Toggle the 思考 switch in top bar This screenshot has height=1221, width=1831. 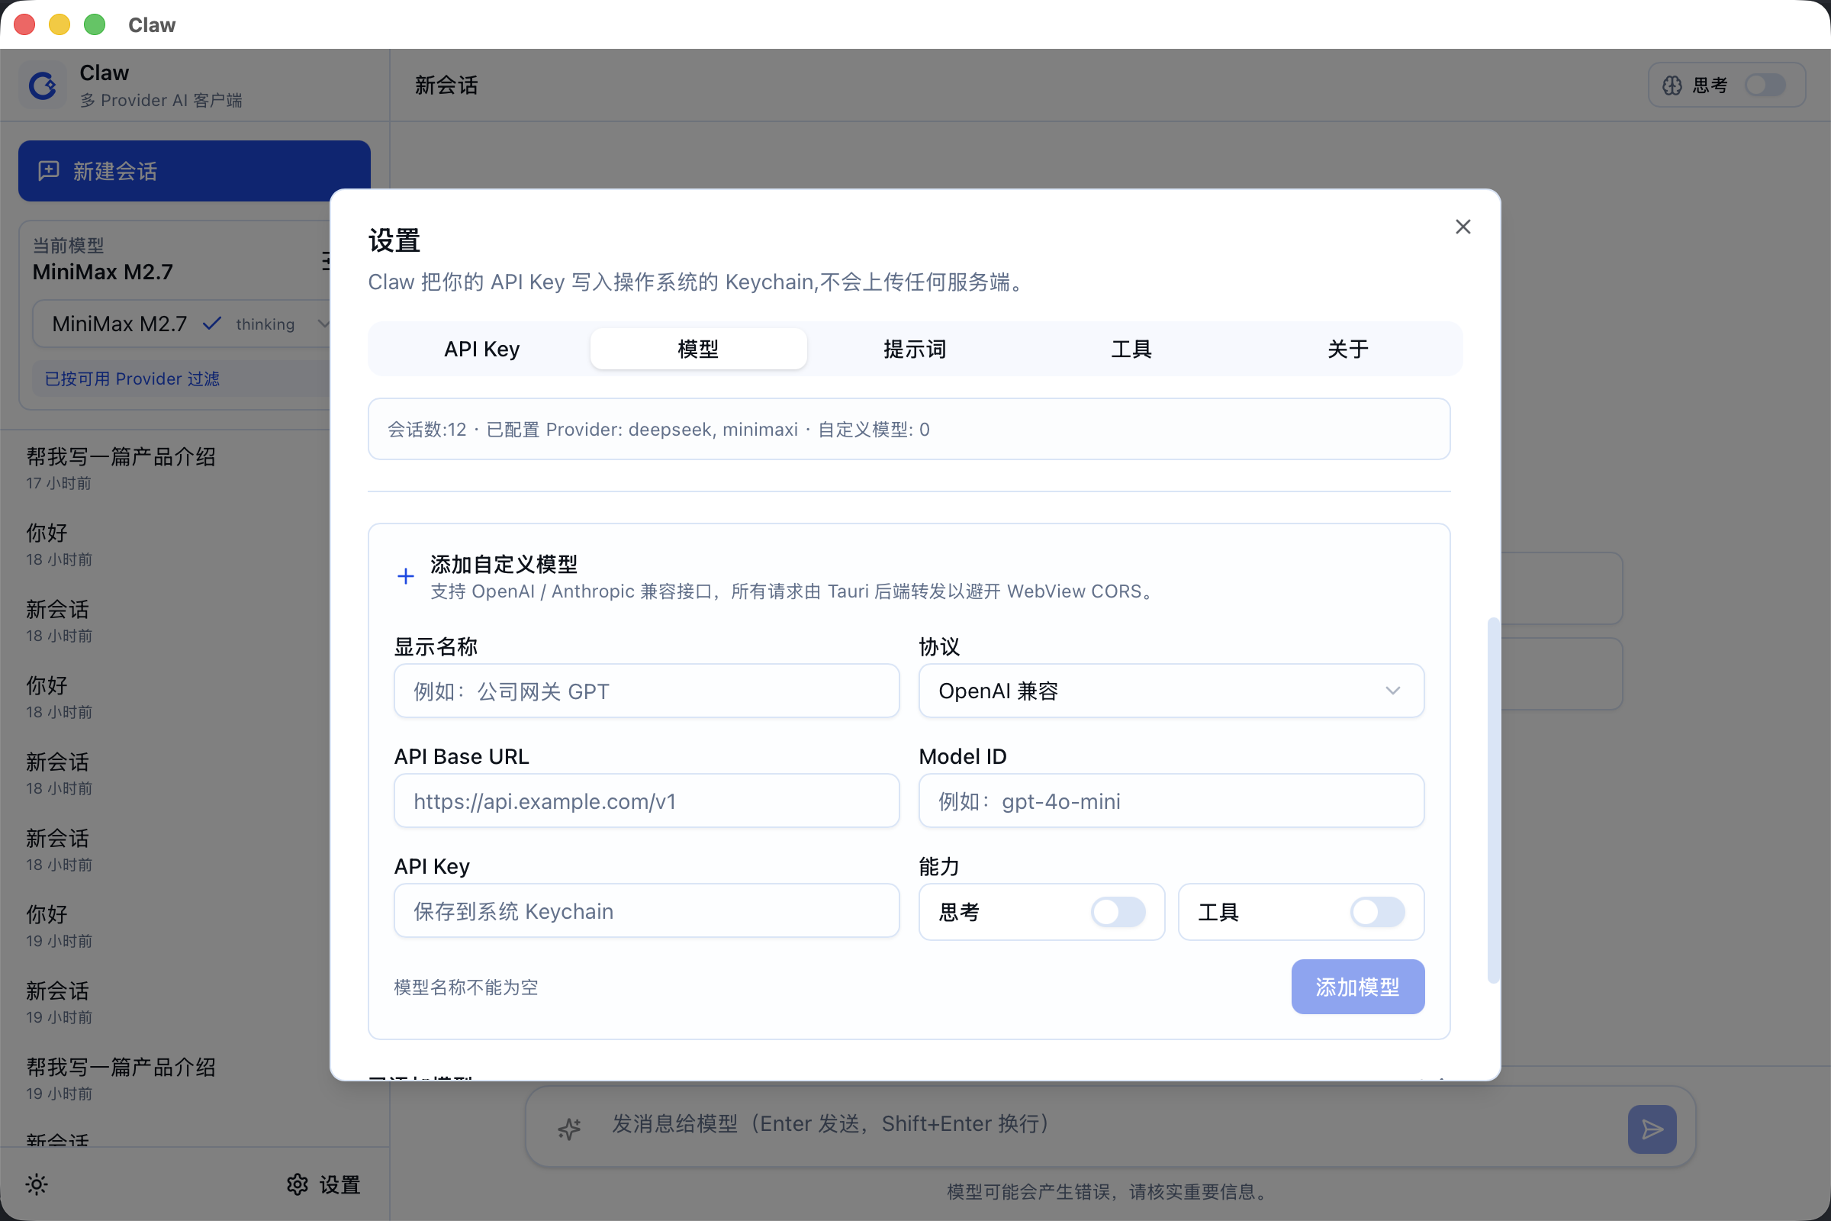(x=1765, y=85)
